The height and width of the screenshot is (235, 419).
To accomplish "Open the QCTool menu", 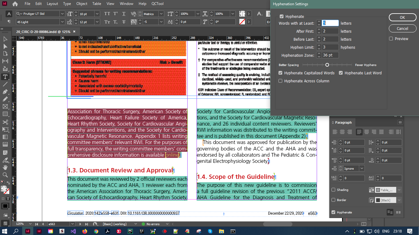I will (158, 4).
